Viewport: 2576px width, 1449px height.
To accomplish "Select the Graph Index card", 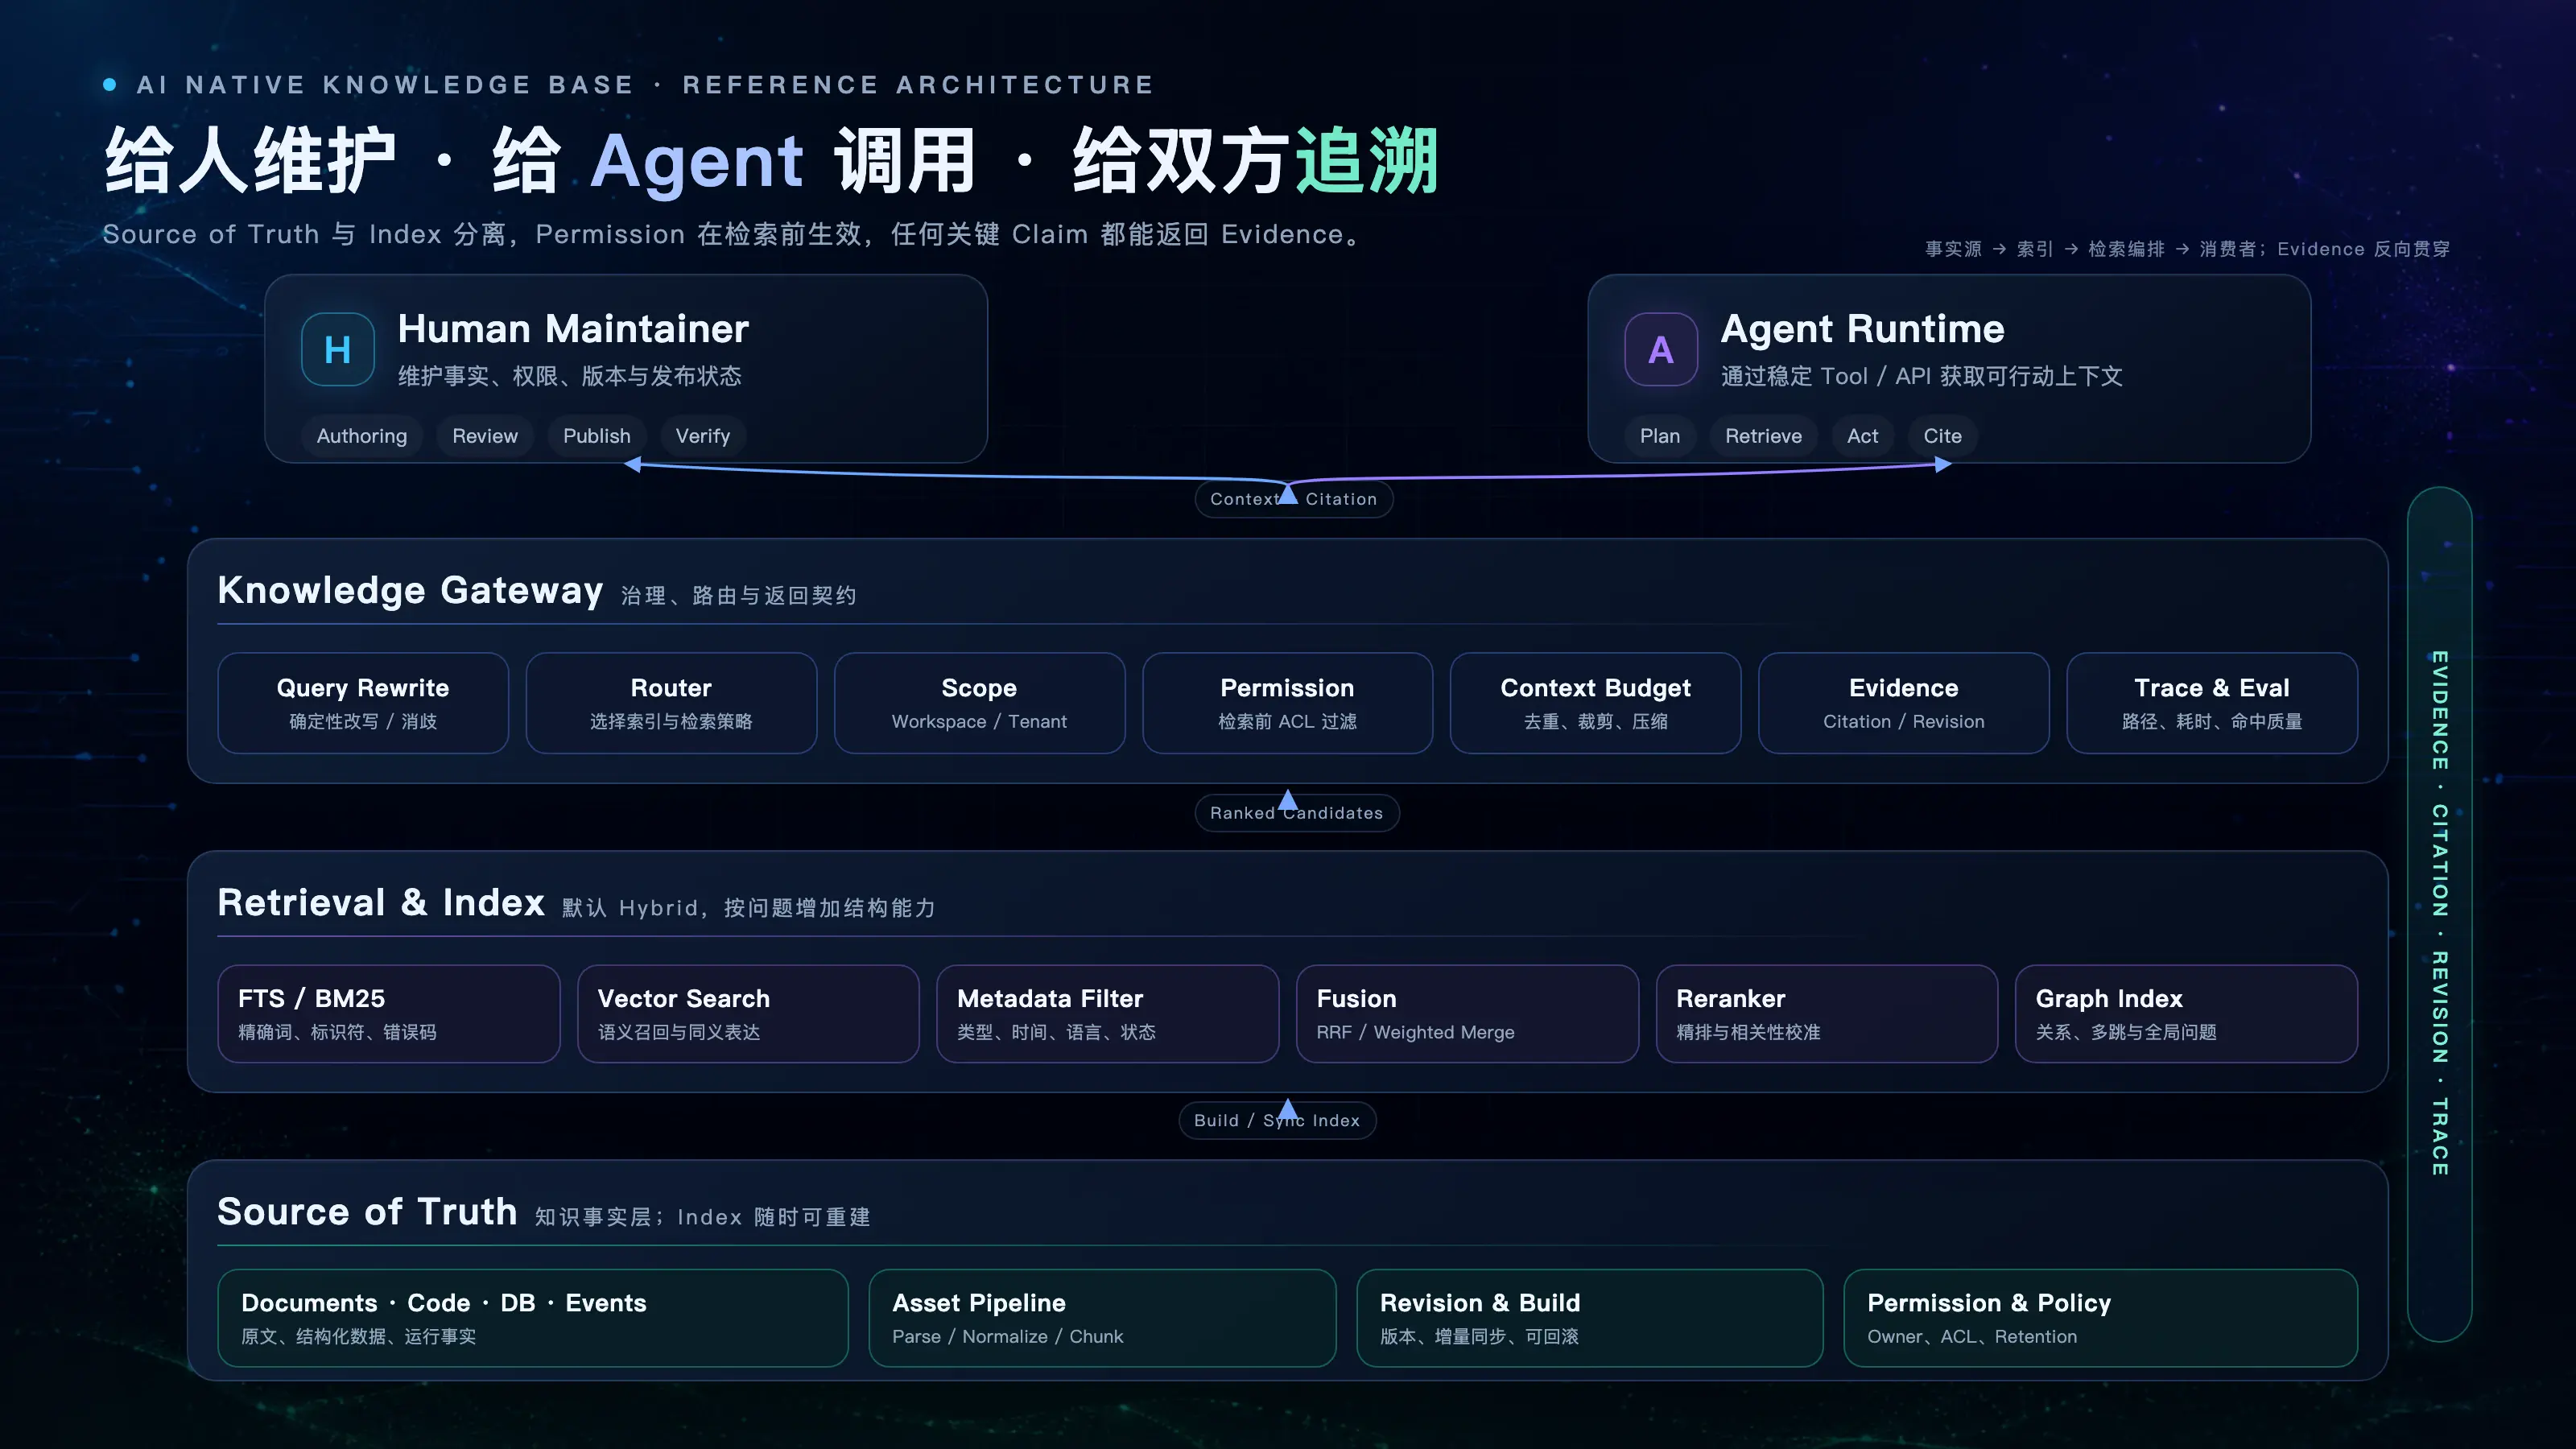I will (x=2186, y=1014).
